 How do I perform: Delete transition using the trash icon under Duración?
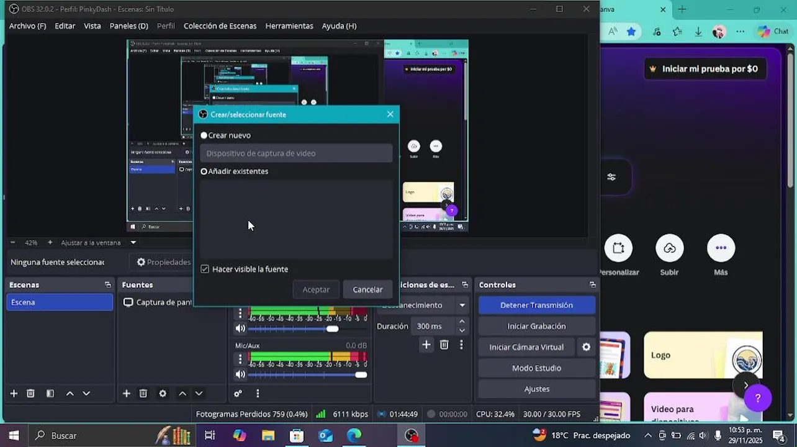(444, 345)
